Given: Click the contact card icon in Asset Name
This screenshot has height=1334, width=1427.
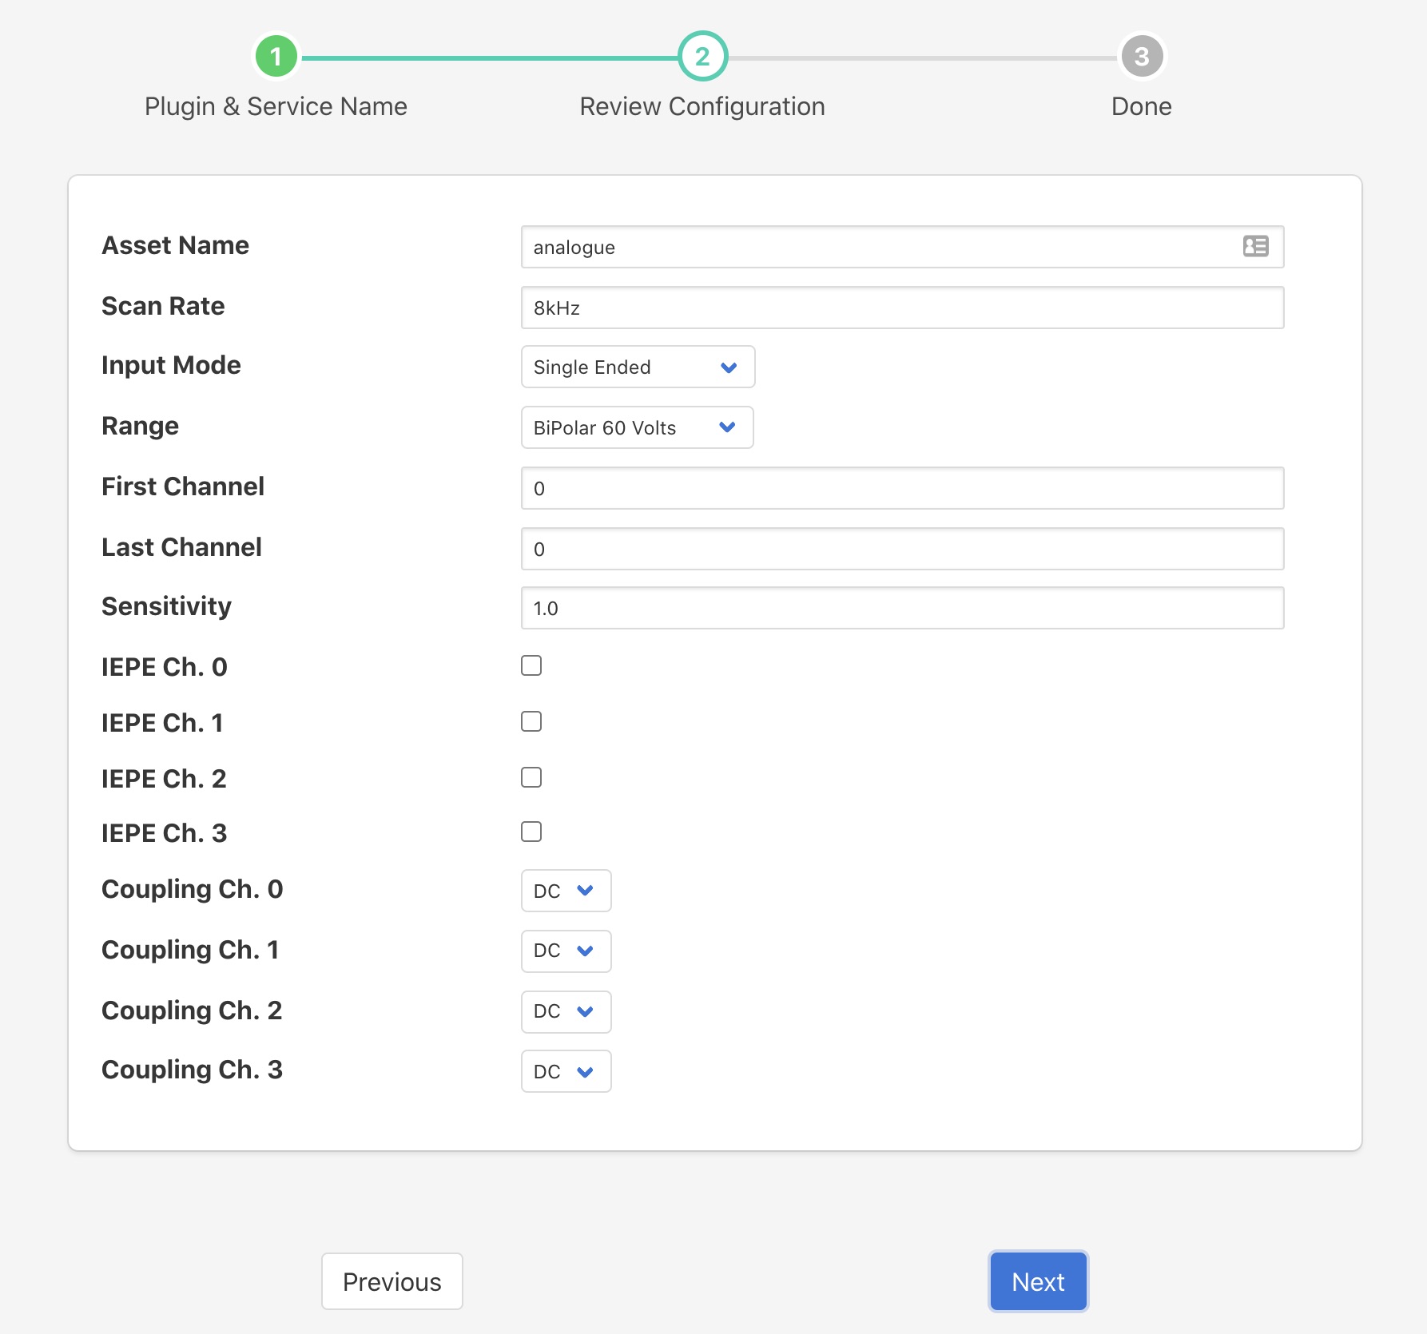Looking at the screenshot, I should click(x=1255, y=246).
